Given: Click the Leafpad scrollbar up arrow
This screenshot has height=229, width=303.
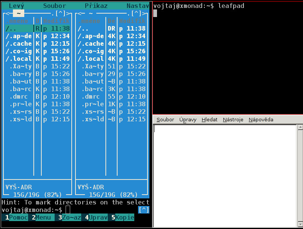Looking at the screenshot, I should tap(300, 127).
